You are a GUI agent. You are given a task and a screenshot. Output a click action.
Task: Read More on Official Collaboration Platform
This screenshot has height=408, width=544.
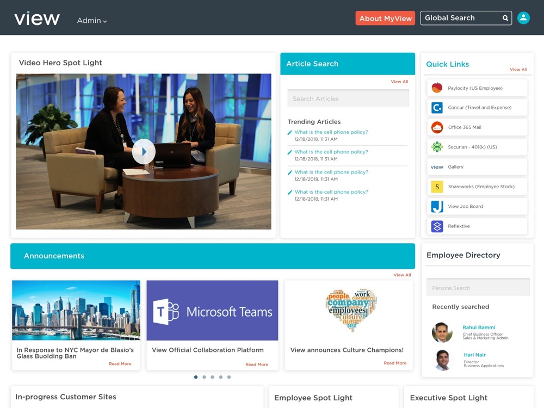coord(257,364)
